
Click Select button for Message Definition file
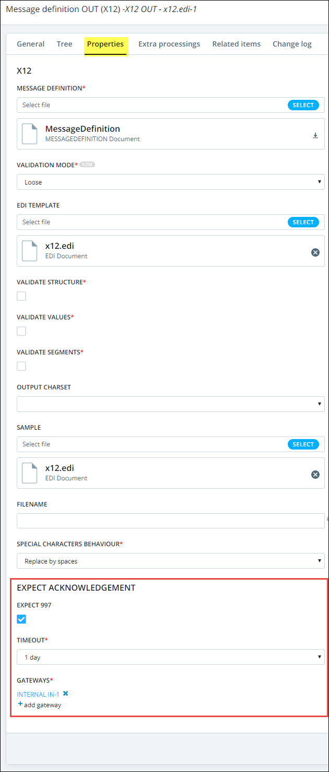coord(303,105)
